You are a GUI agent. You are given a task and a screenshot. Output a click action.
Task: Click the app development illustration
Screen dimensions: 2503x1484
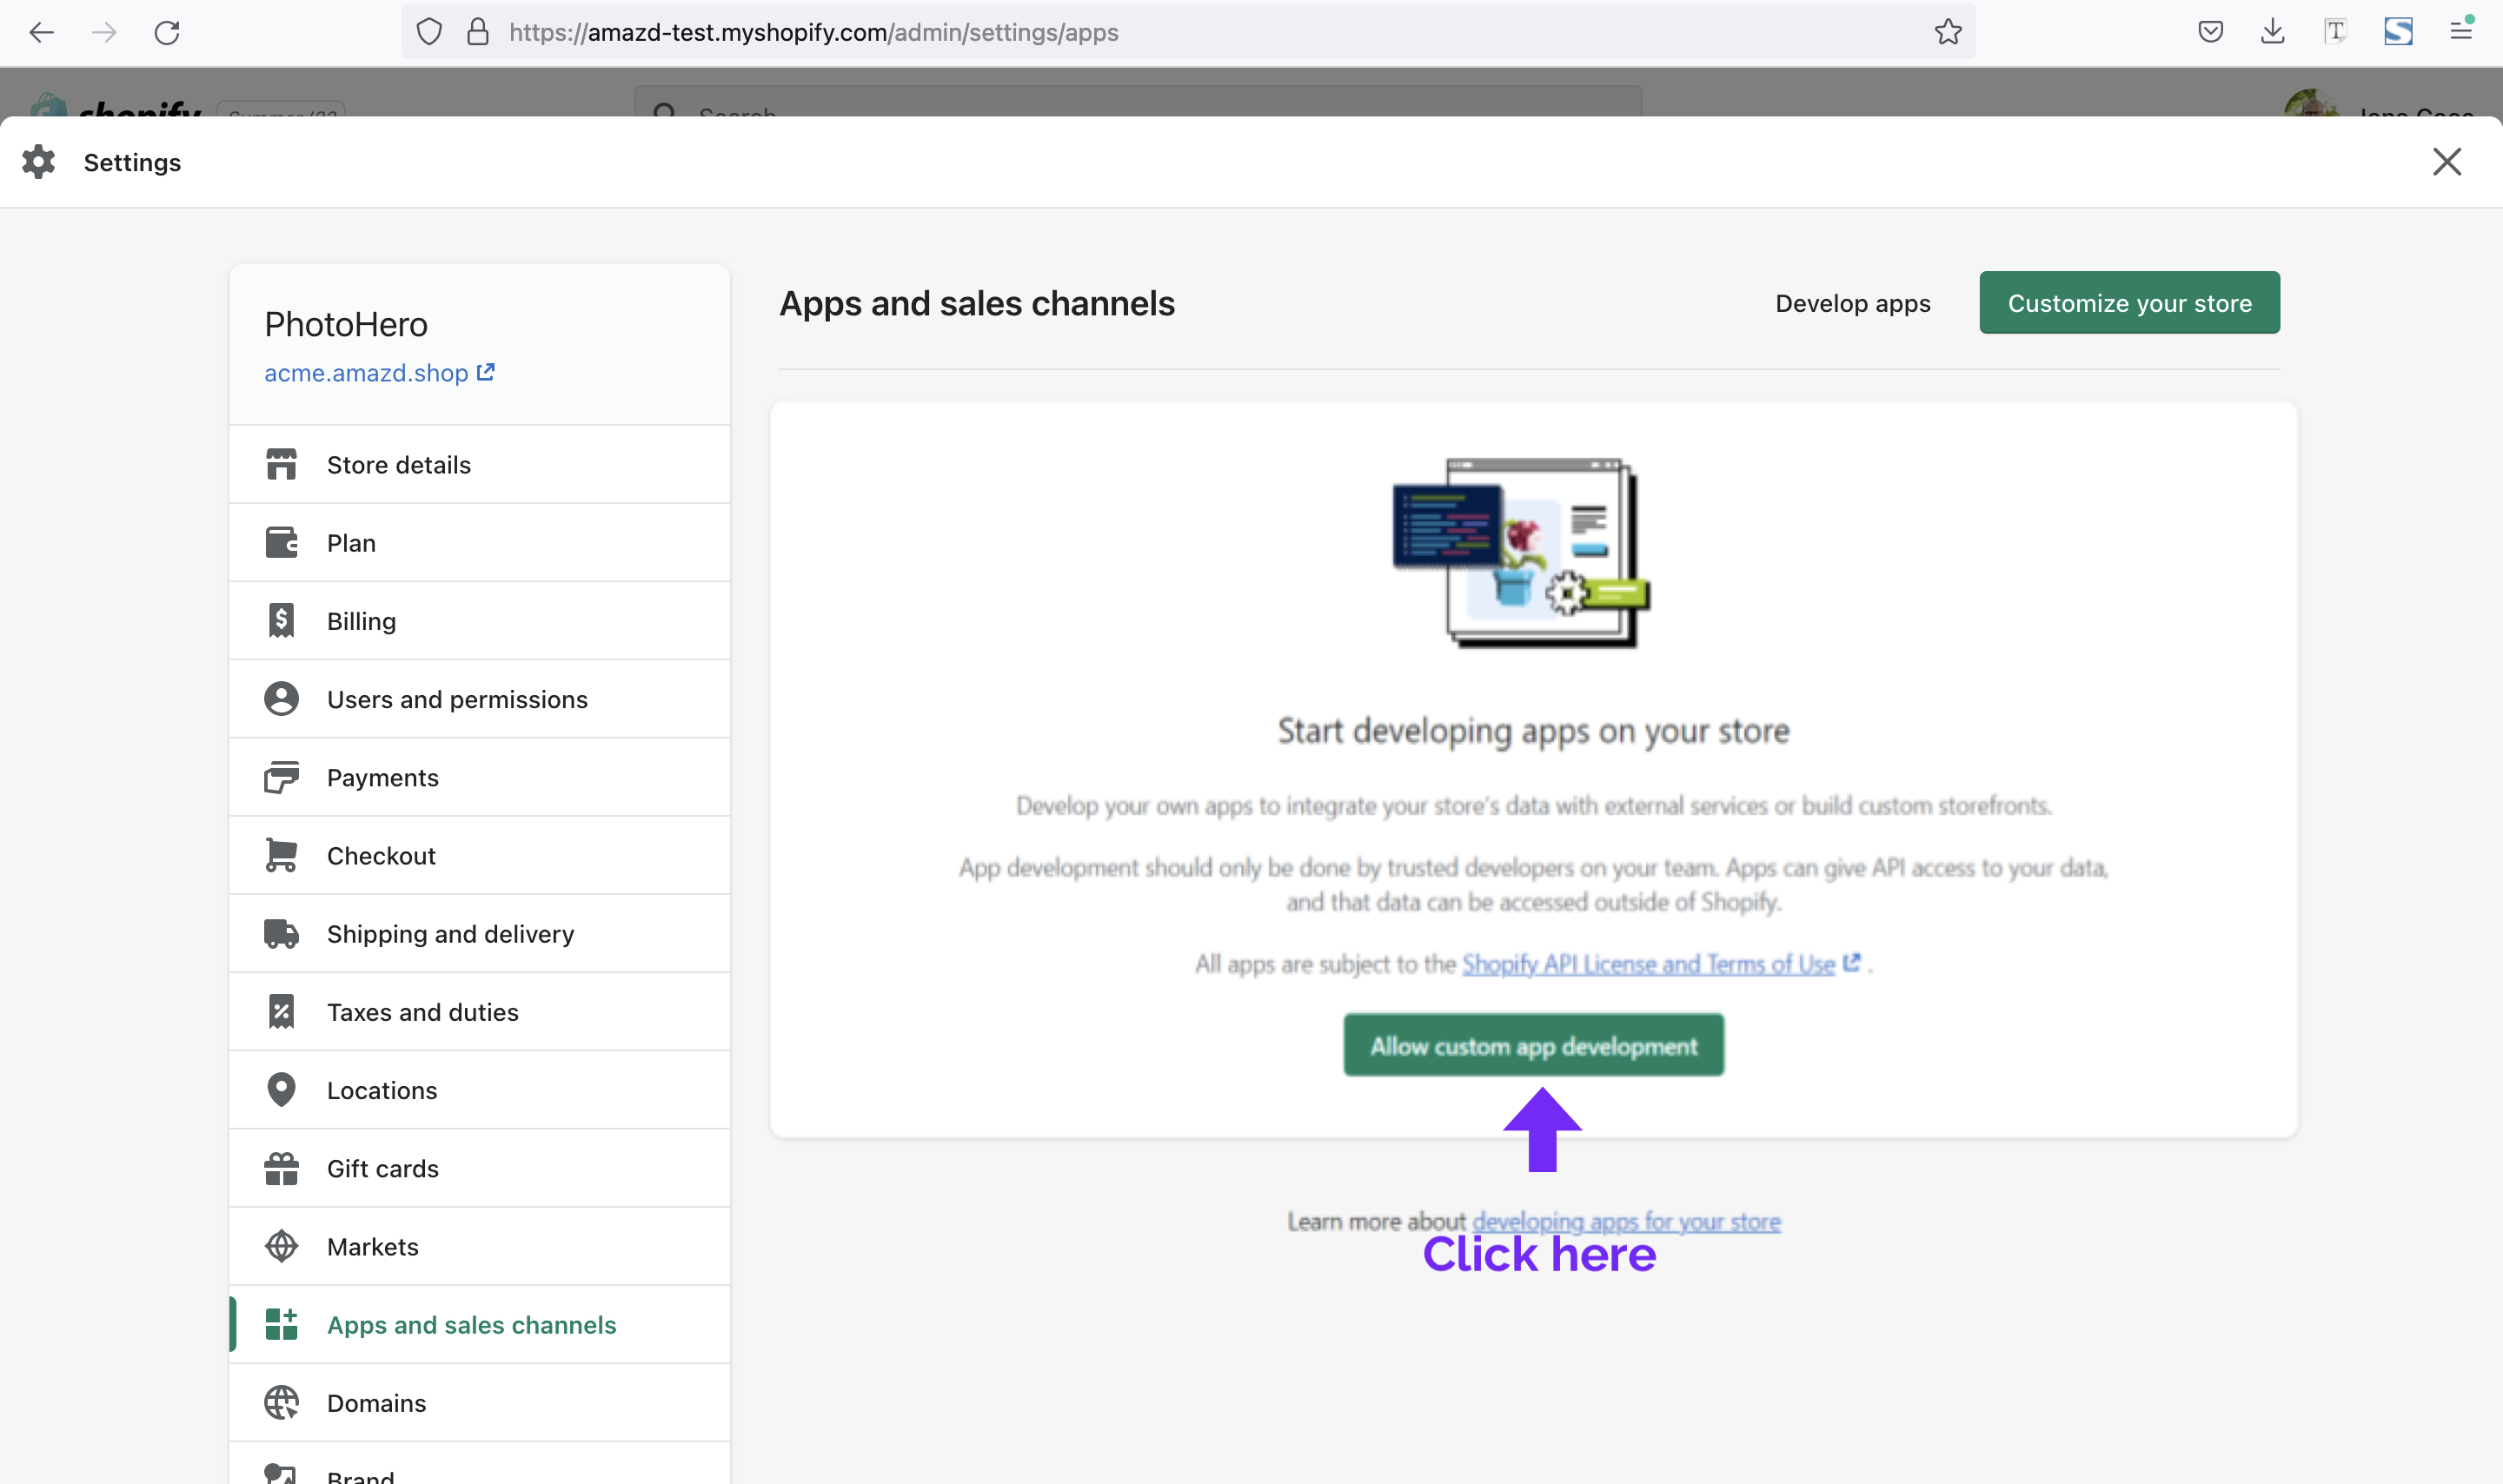[1521, 553]
